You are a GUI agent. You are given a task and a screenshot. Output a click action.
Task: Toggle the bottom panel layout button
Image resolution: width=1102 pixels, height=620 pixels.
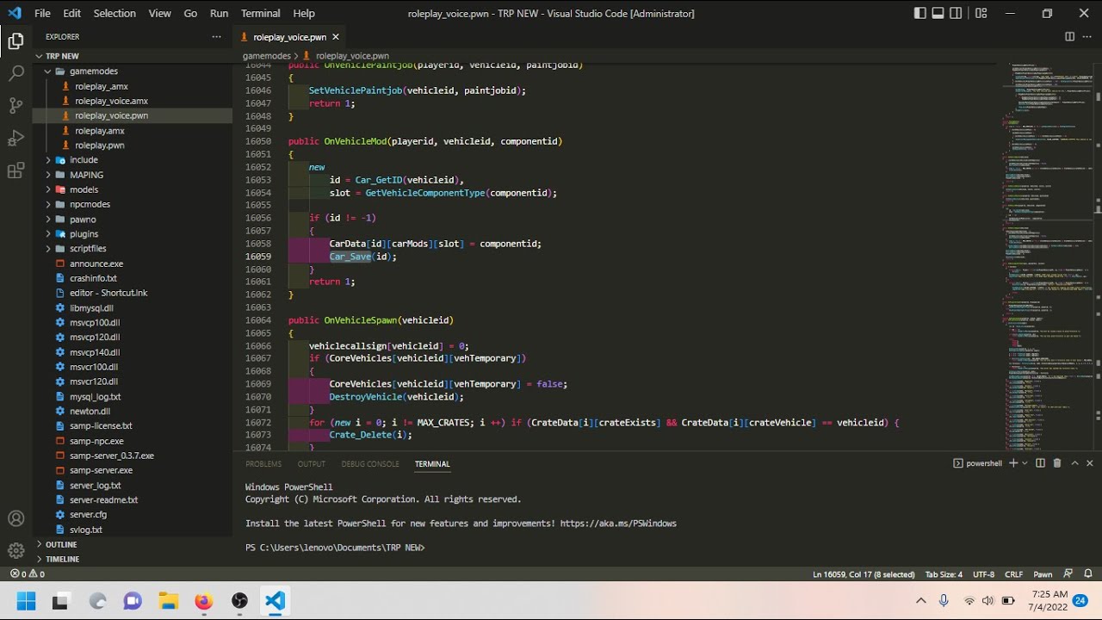pyautogui.click(x=938, y=13)
